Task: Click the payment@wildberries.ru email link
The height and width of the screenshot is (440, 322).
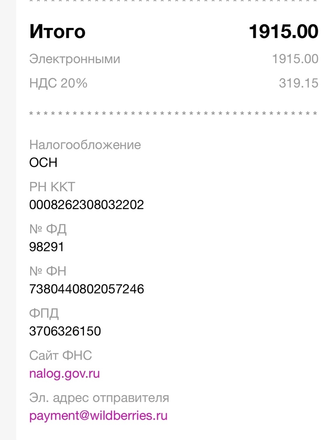Action: coord(98,416)
